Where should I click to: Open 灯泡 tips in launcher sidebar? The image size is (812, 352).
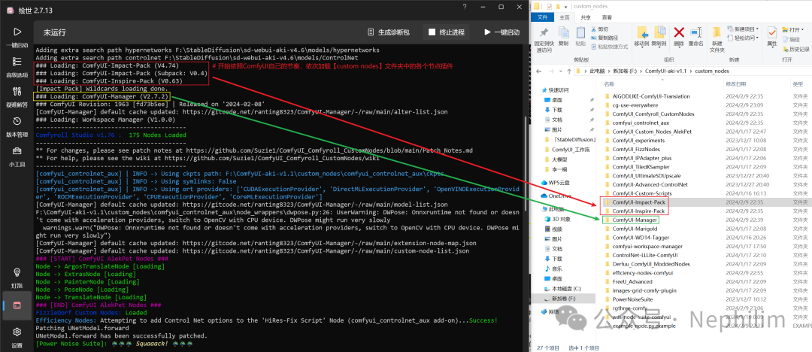[x=17, y=278]
